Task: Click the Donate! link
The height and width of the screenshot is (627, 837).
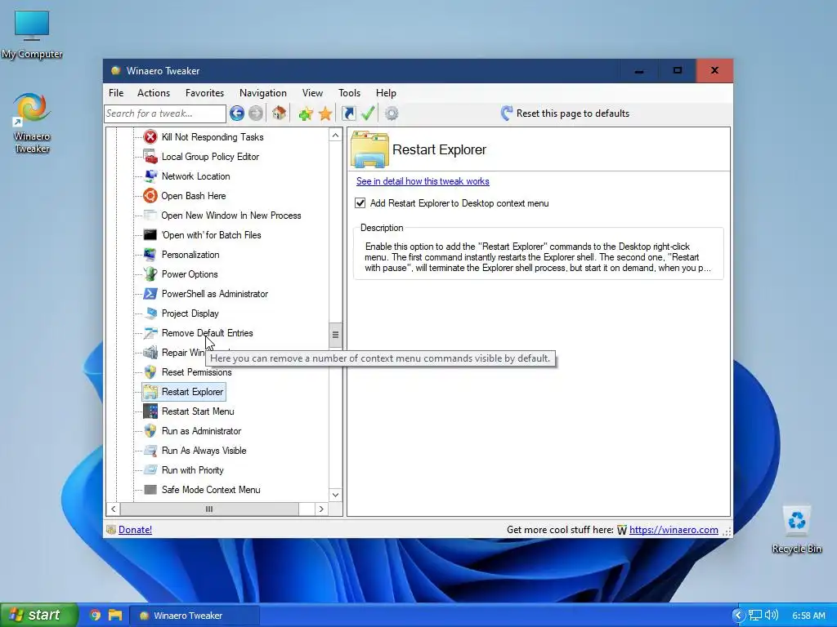Action: point(135,529)
